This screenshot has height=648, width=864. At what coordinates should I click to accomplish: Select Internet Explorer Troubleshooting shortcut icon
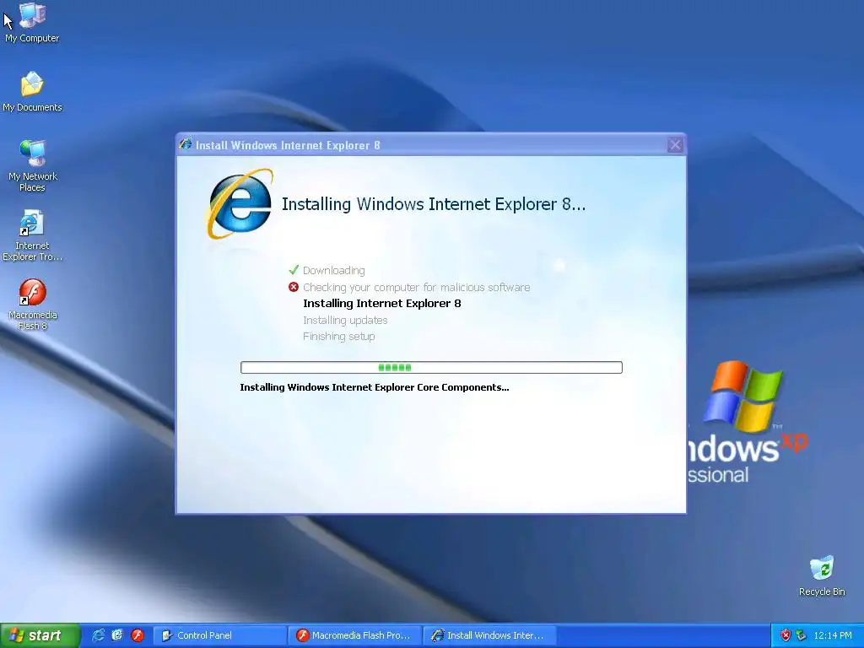[x=32, y=235]
